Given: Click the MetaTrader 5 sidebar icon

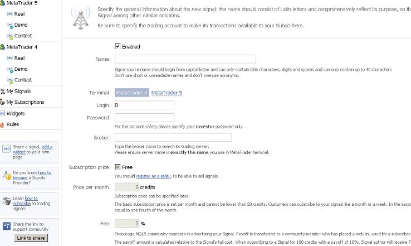Looking at the screenshot, I should [2, 3].
